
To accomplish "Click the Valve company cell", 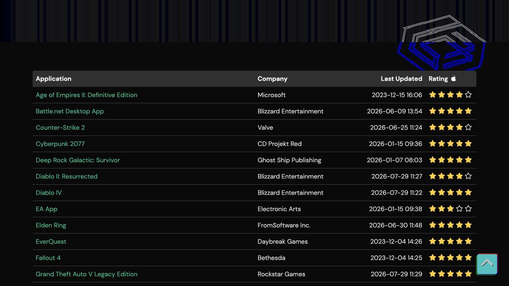I will (x=265, y=128).
